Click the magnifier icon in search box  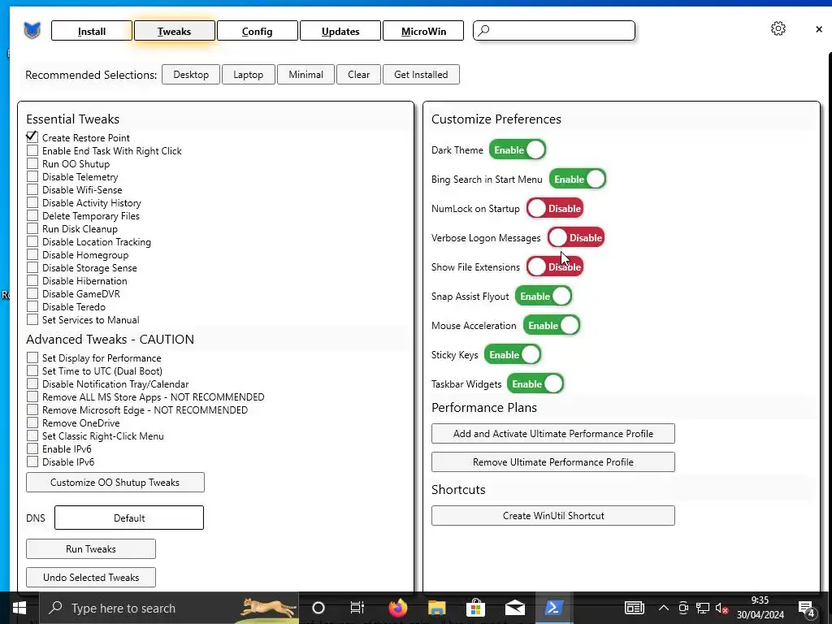(x=483, y=31)
